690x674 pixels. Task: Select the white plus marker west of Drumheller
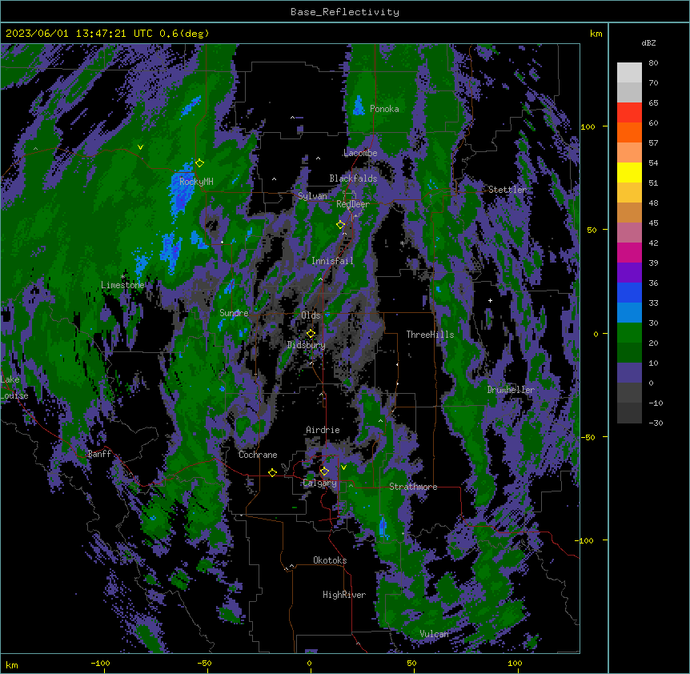click(x=490, y=300)
